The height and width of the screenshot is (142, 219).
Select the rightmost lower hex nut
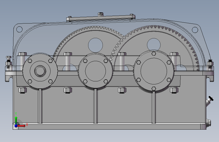(174, 90)
